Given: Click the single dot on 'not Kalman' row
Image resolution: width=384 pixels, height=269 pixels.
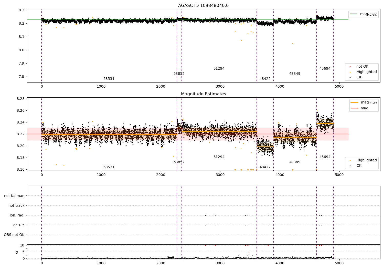Looking at the screenshot, I should 316,196.
